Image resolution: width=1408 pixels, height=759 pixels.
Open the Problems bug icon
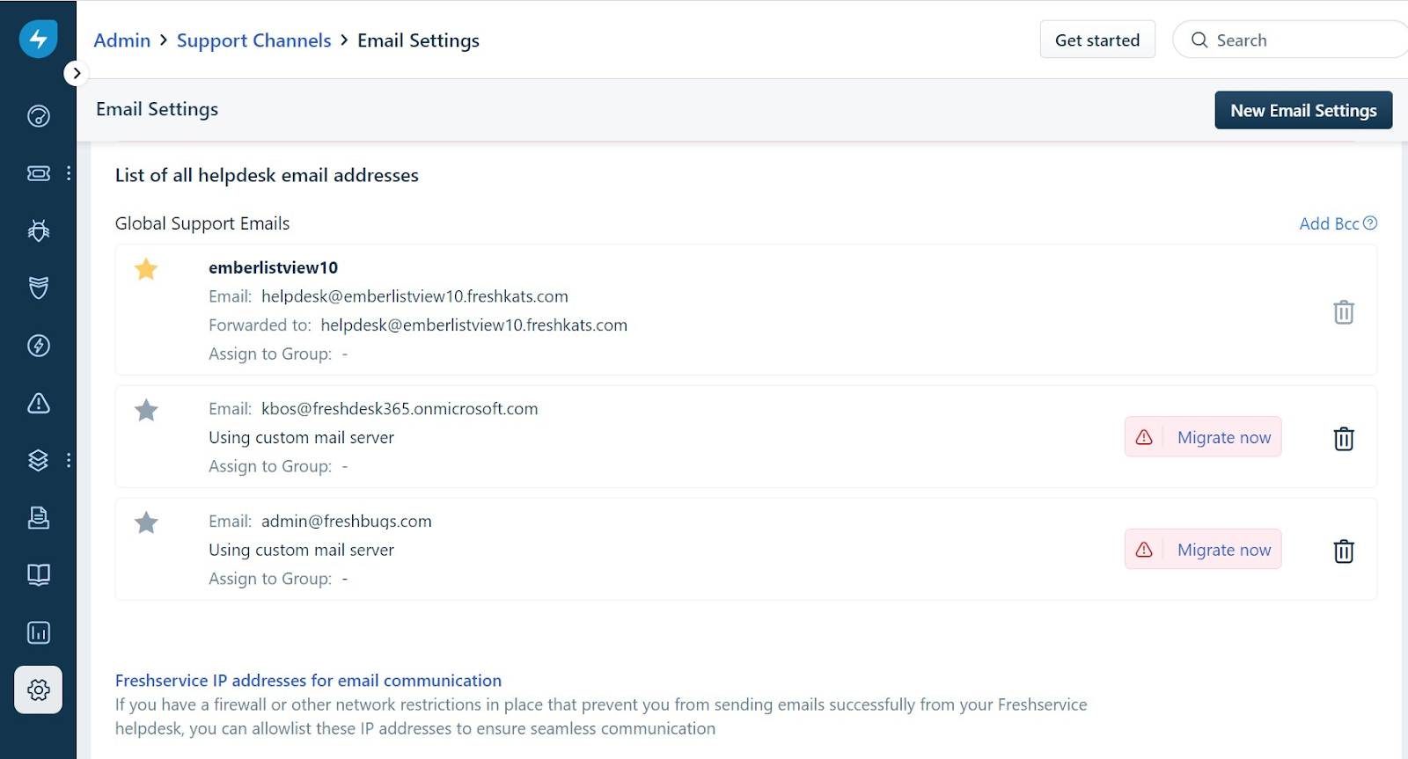(x=38, y=230)
